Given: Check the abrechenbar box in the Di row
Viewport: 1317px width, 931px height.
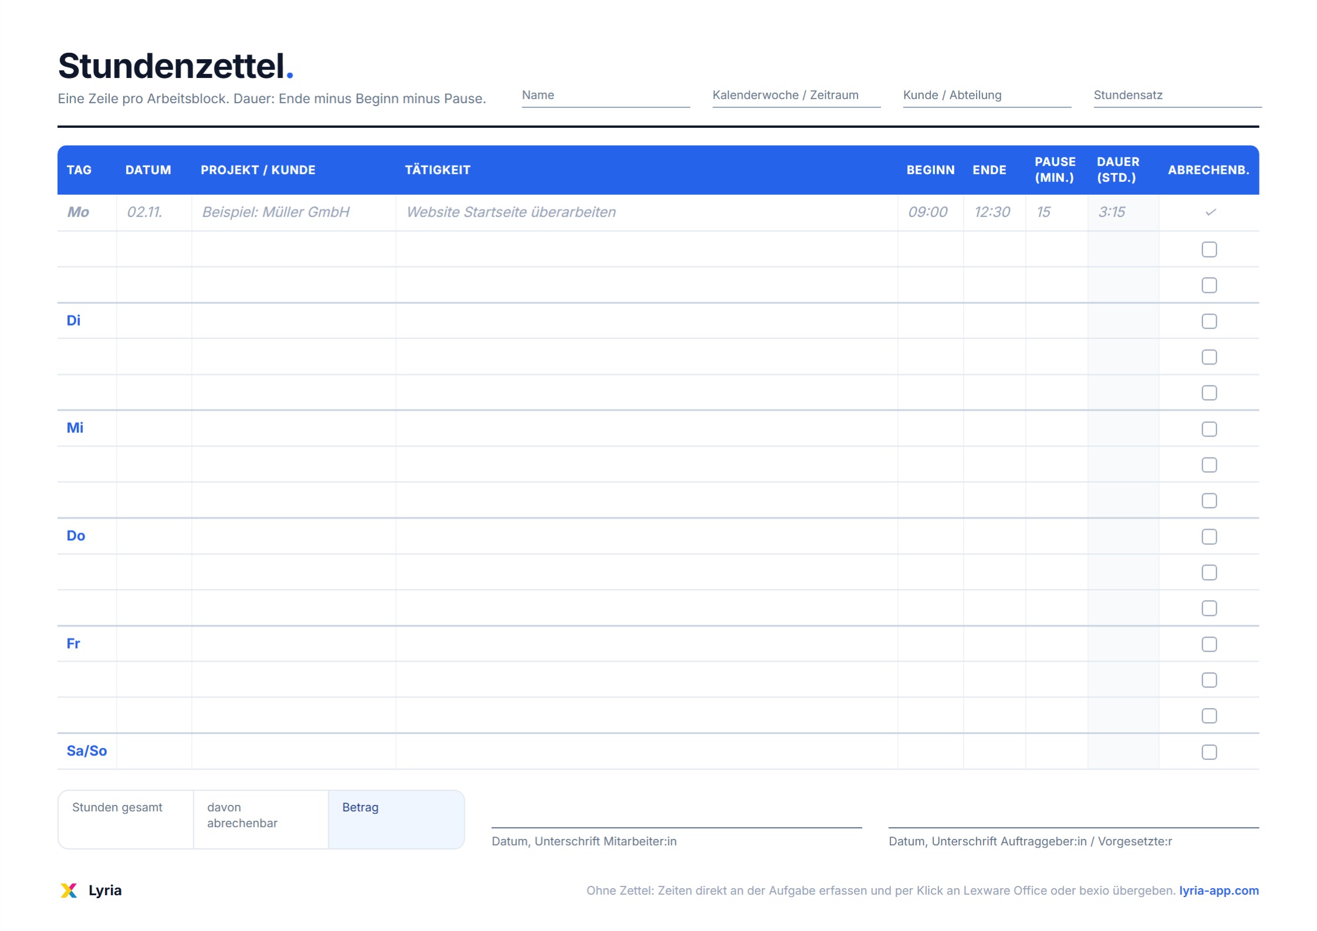Looking at the screenshot, I should point(1209,321).
